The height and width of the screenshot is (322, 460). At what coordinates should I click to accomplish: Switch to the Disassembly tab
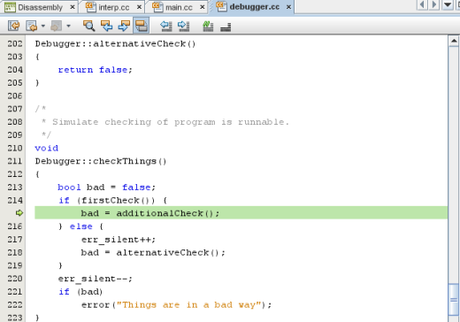(x=40, y=7)
